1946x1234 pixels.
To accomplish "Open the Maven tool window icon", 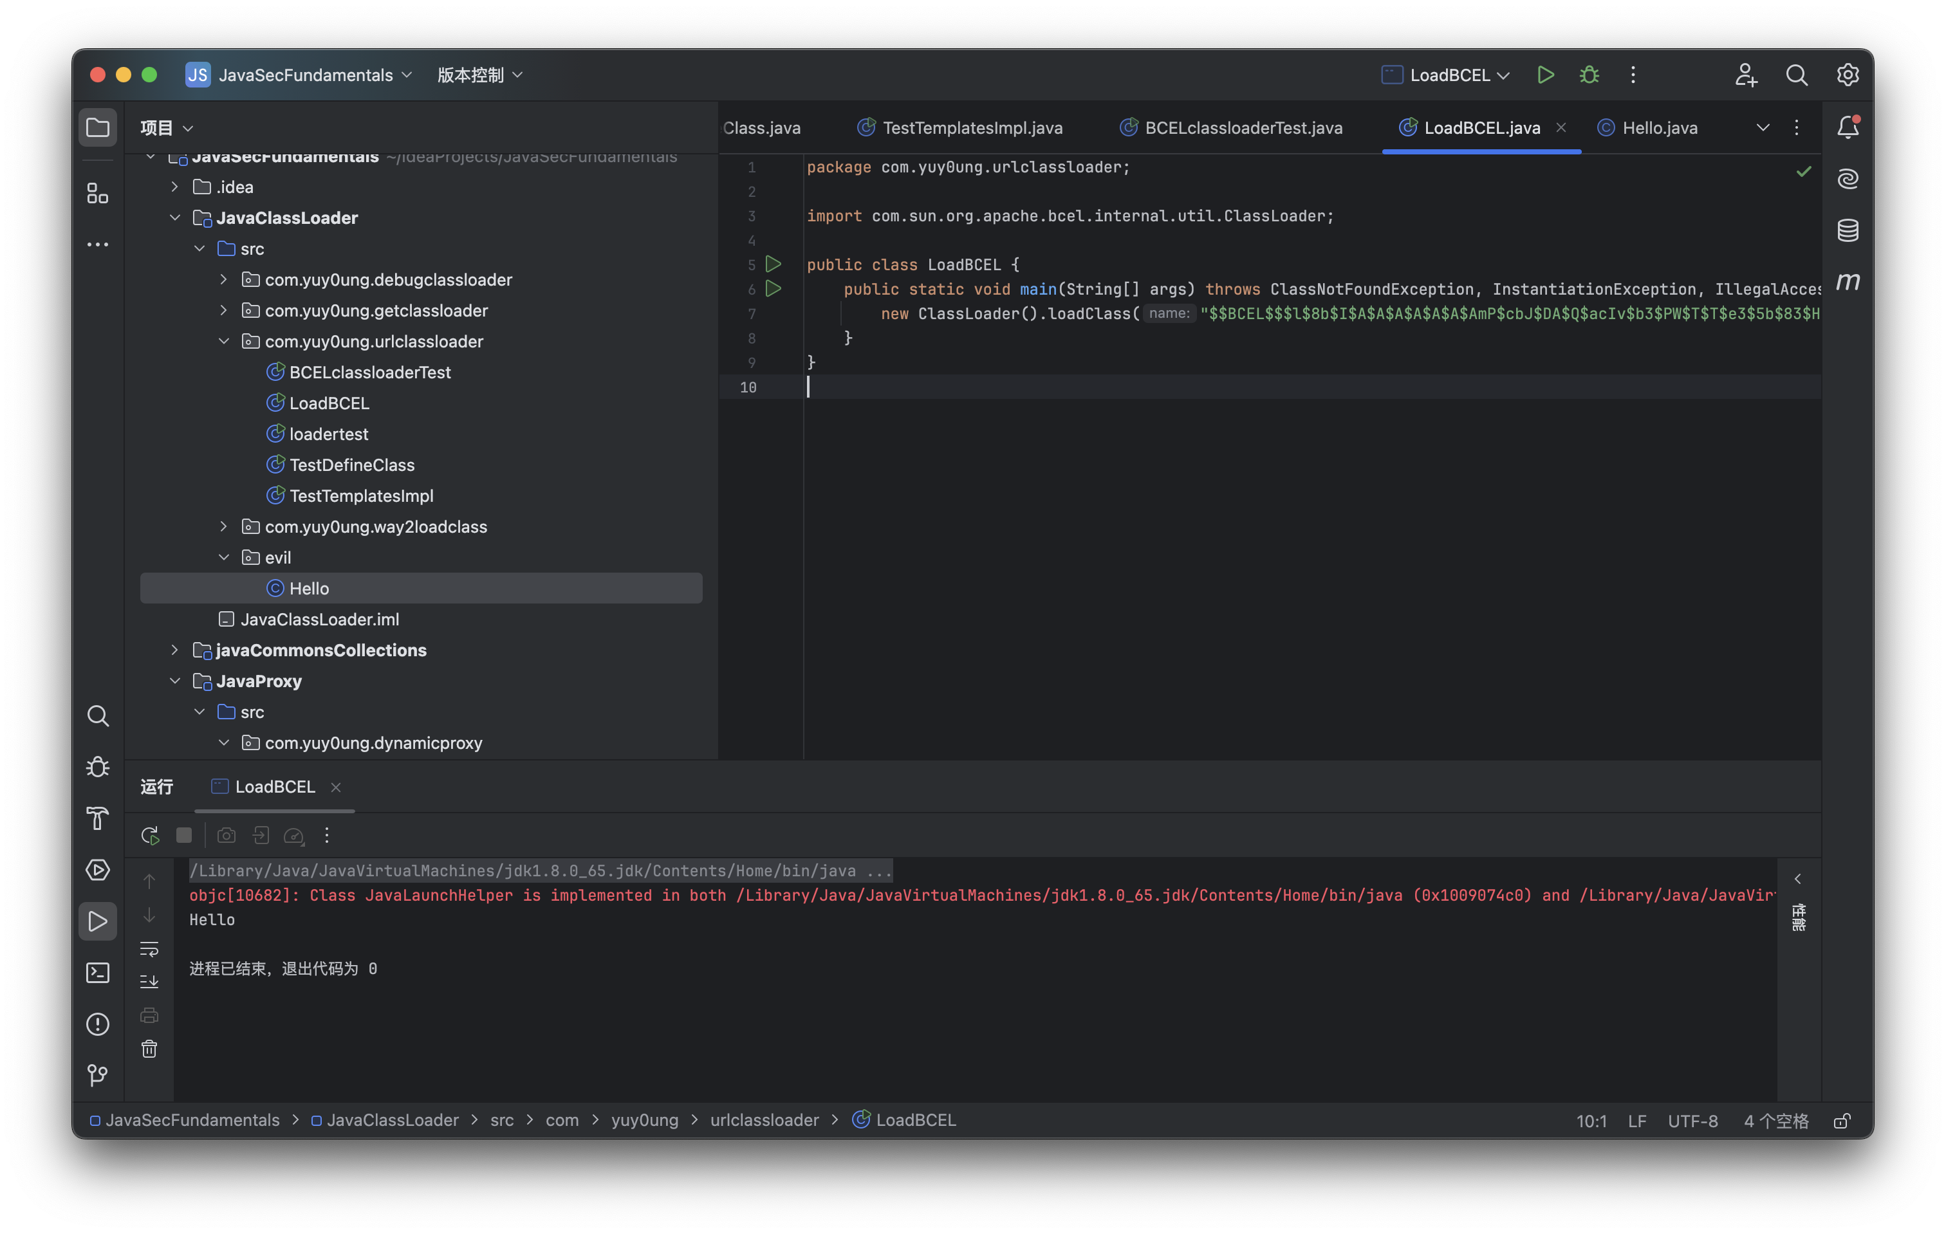I will coord(1848,281).
